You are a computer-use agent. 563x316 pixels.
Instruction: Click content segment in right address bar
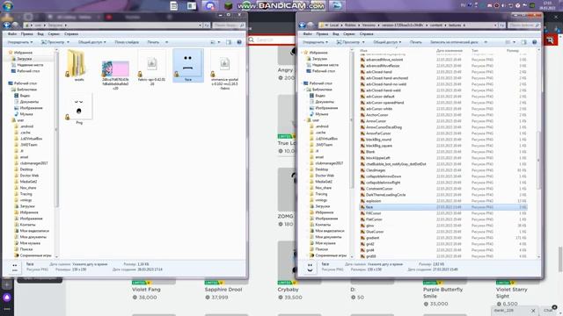(436, 25)
